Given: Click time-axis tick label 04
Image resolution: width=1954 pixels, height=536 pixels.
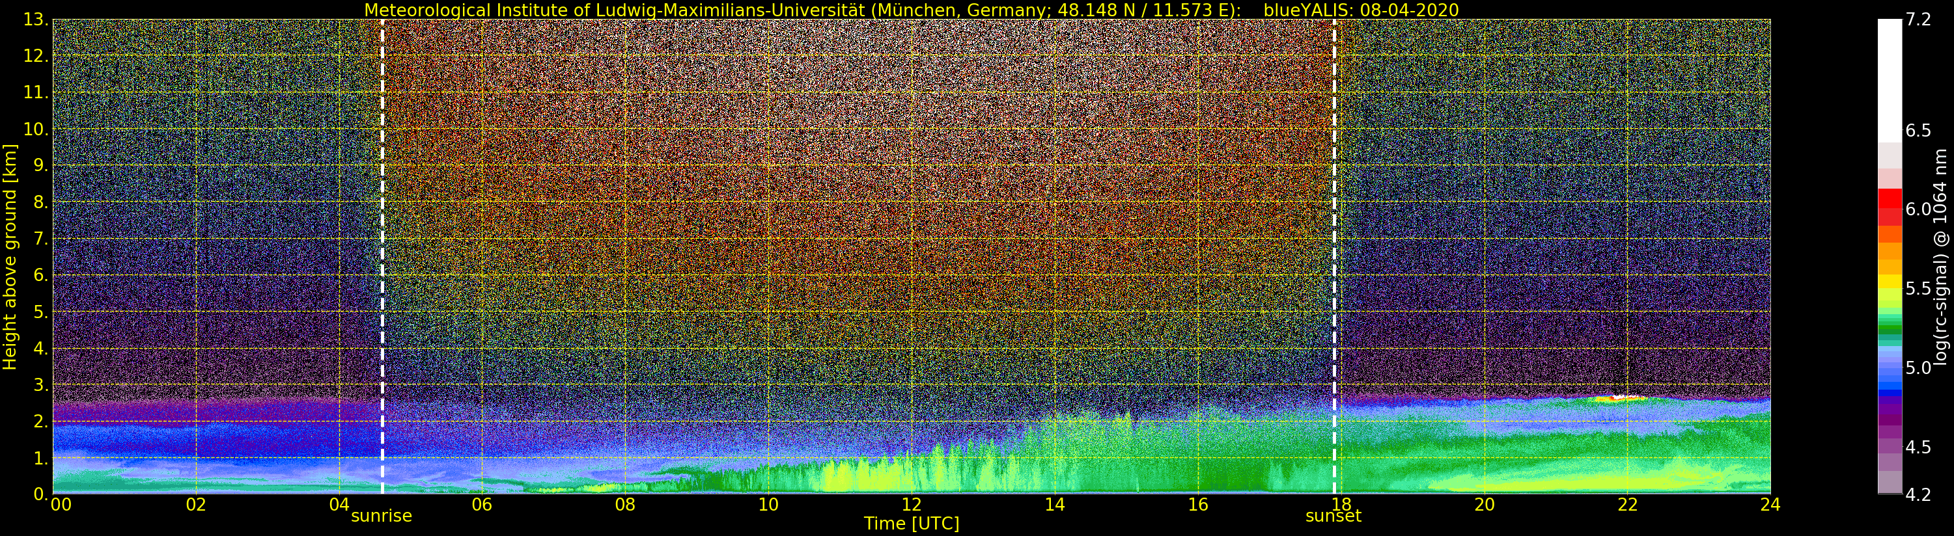Looking at the screenshot, I should click(339, 505).
